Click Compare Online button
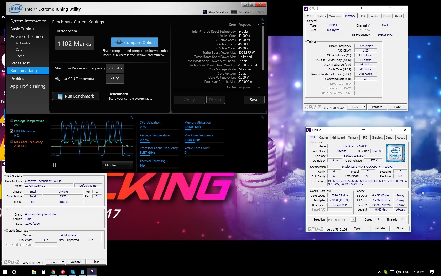The height and width of the screenshot is (276, 441). [135, 42]
